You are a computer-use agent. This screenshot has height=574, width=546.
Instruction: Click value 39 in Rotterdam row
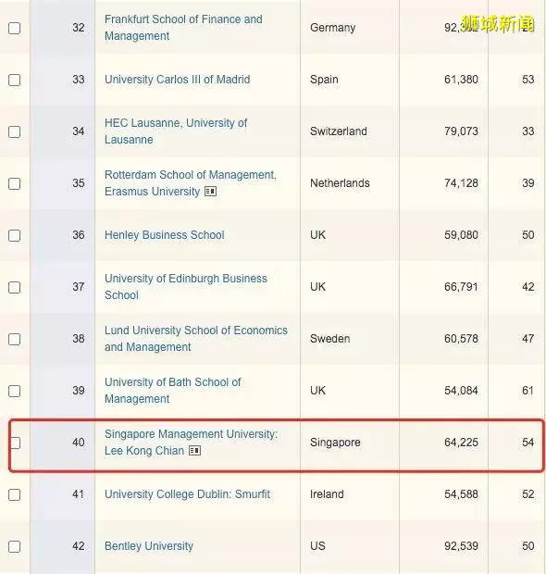click(x=528, y=183)
